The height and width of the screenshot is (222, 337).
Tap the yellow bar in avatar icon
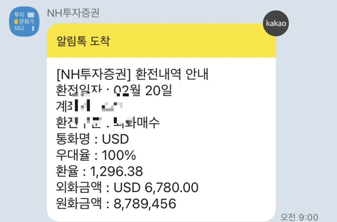point(17,22)
